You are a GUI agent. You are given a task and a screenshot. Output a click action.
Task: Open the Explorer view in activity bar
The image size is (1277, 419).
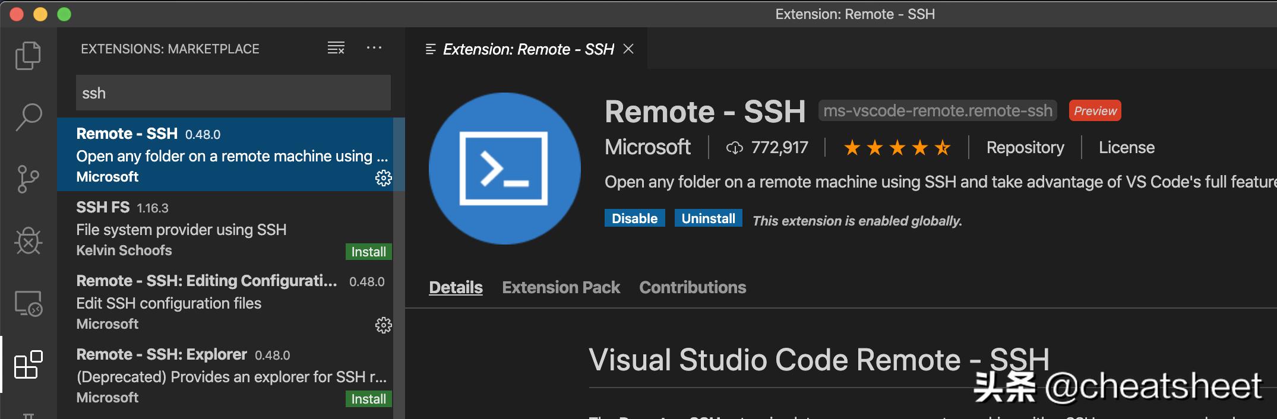(x=28, y=55)
